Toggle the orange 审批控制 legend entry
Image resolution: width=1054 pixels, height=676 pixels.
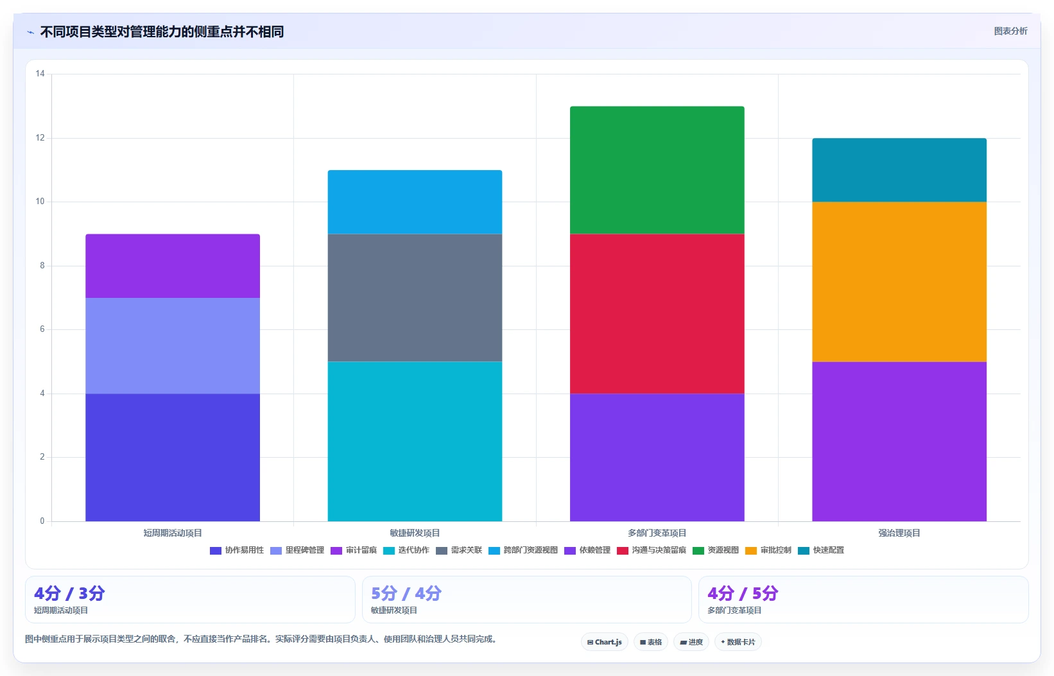pos(768,550)
